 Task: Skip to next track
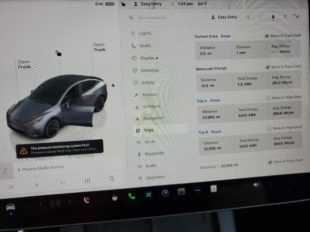(62, 183)
